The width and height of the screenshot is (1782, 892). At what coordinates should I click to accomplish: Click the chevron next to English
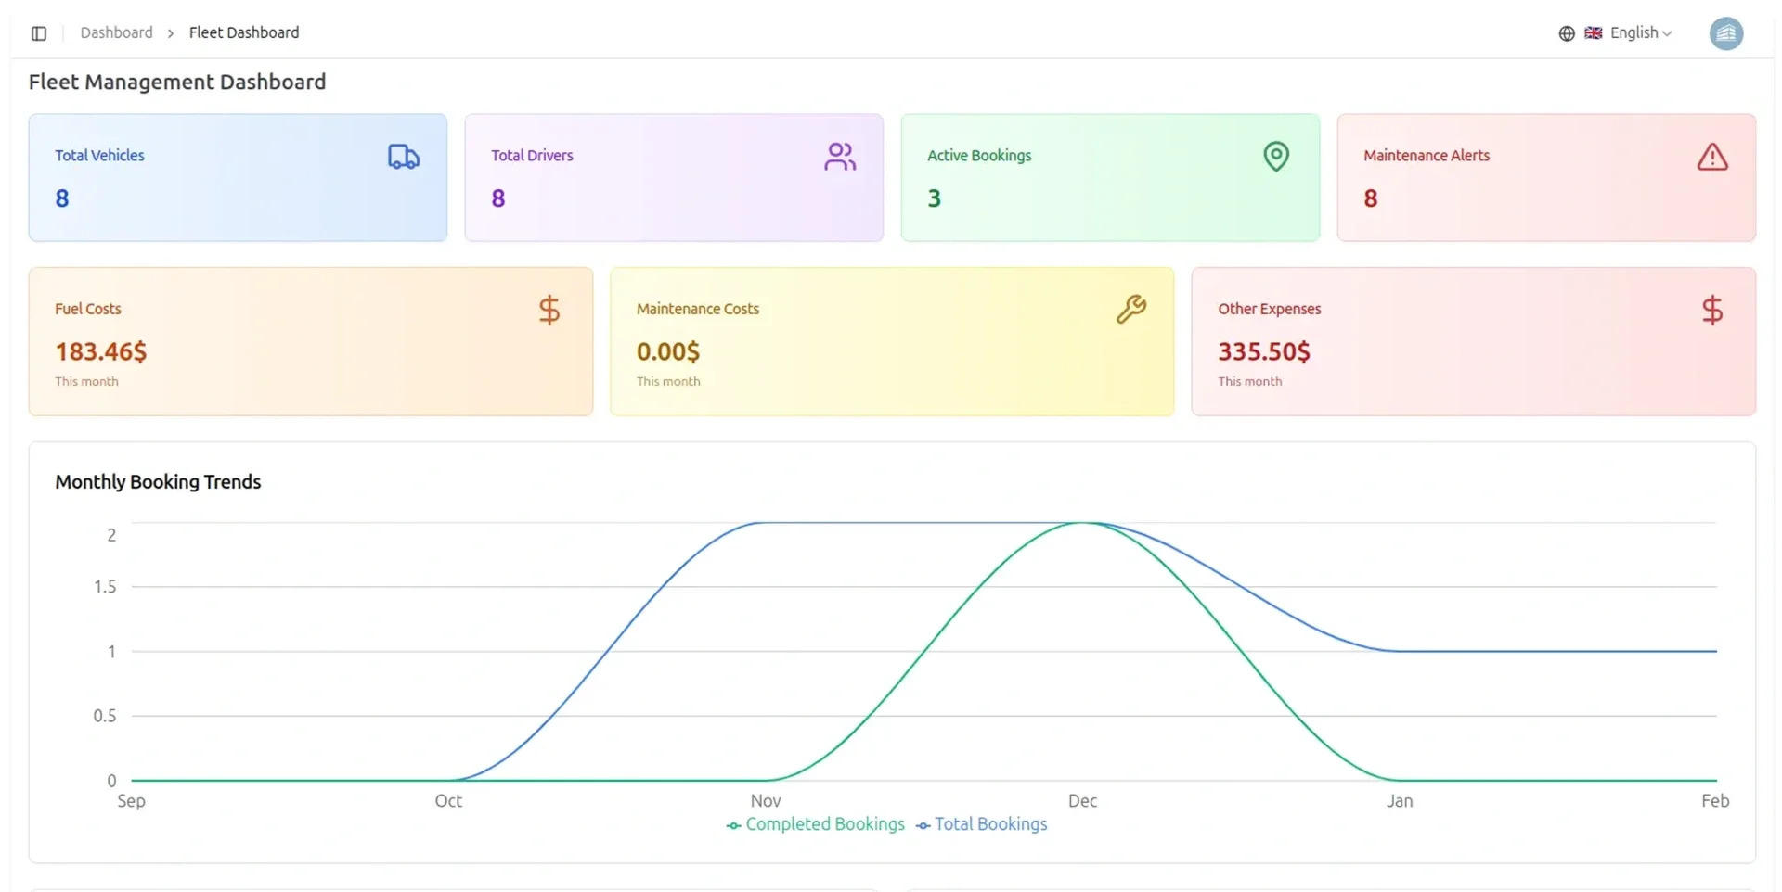point(1667,33)
